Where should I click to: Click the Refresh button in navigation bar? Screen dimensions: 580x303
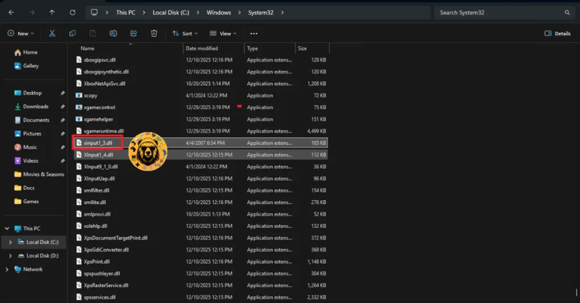pos(72,12)
